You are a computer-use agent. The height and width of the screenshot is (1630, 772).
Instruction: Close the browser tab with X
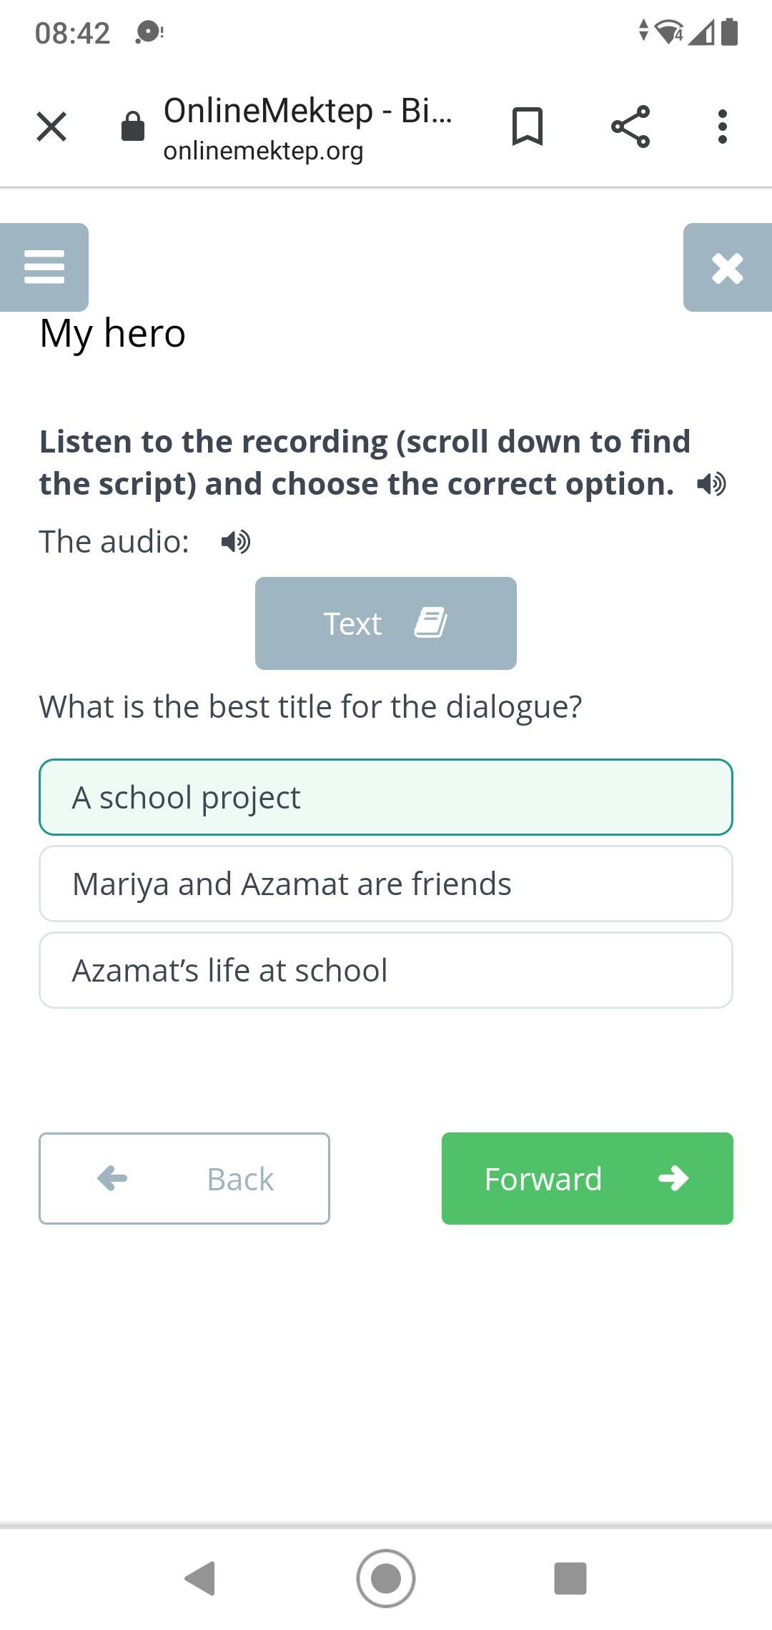pos(51,127)
